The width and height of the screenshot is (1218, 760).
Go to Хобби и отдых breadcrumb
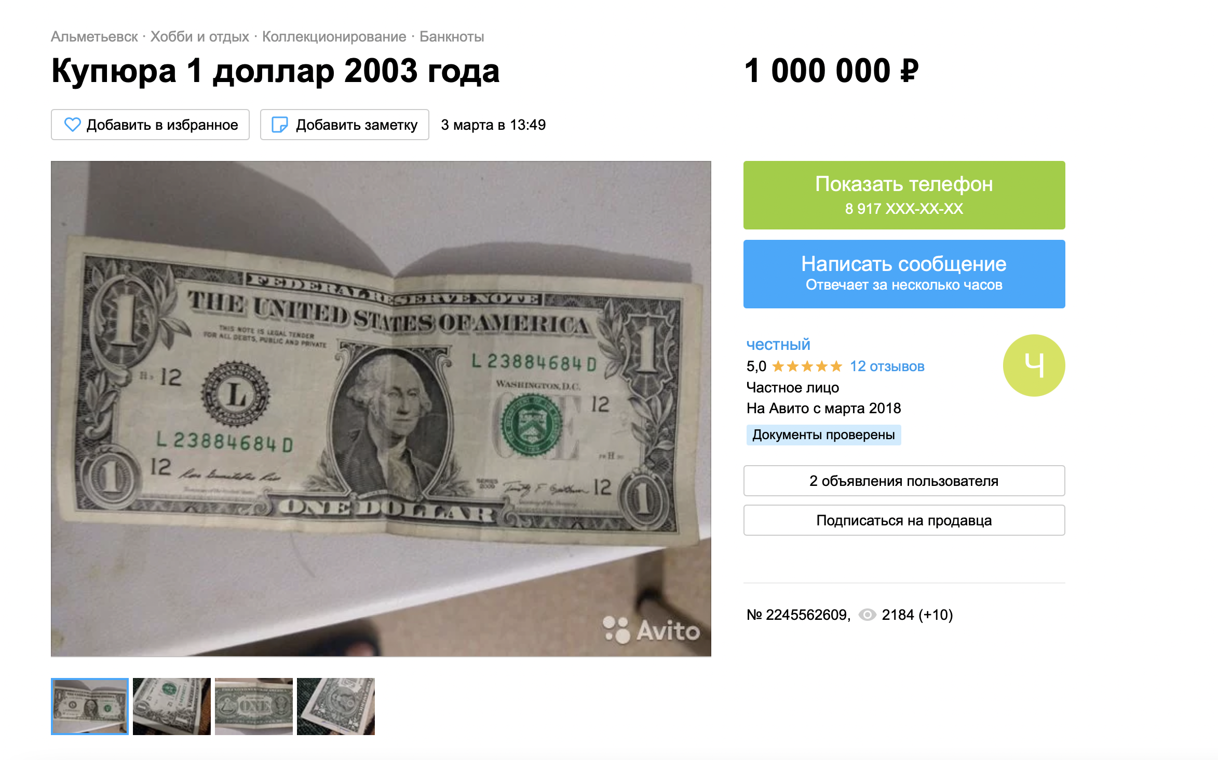(200, 37)
